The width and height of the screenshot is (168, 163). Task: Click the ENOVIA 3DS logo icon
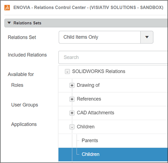pos(7,8)
